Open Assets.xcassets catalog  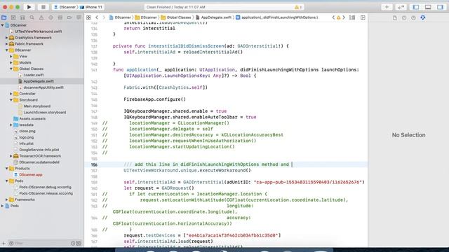tap(32, 118)
